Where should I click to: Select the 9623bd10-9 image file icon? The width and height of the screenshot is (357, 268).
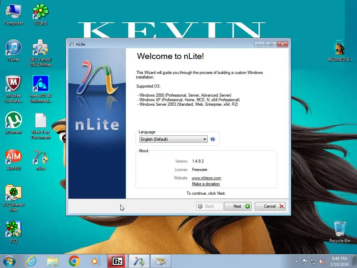(x=340, y=51)
